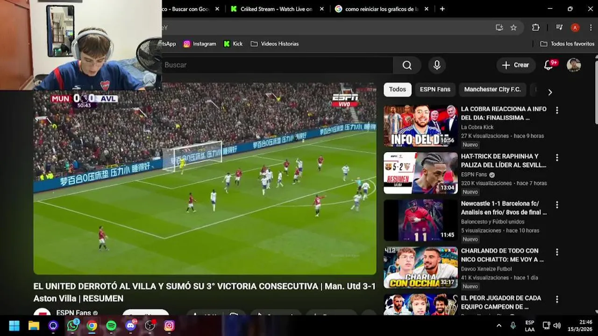Click the La Cobra Kick channel name
The image size is (598, 336).
tap(477, 127)
